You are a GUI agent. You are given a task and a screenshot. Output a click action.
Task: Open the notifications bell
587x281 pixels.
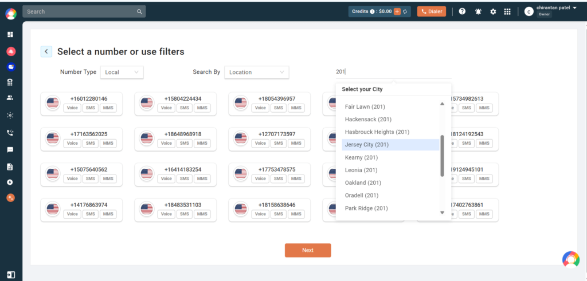[478, 11]
